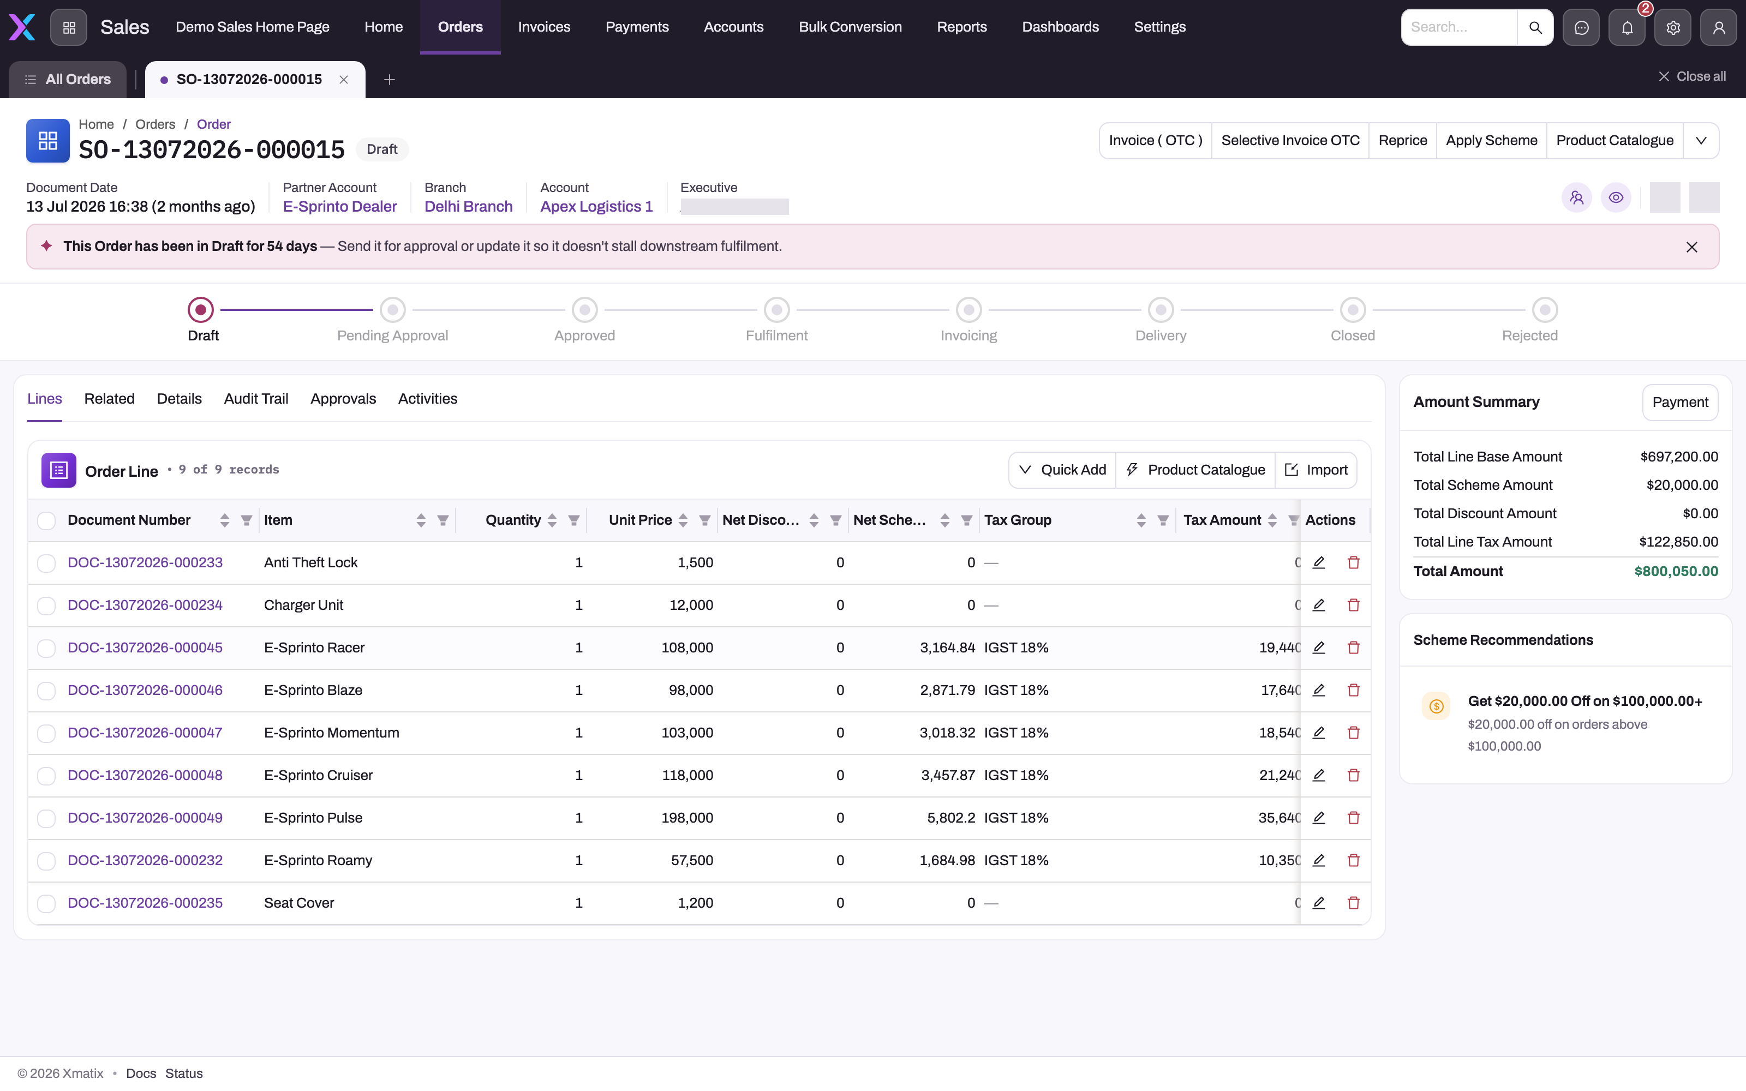Sort by Quantity column

552,520
